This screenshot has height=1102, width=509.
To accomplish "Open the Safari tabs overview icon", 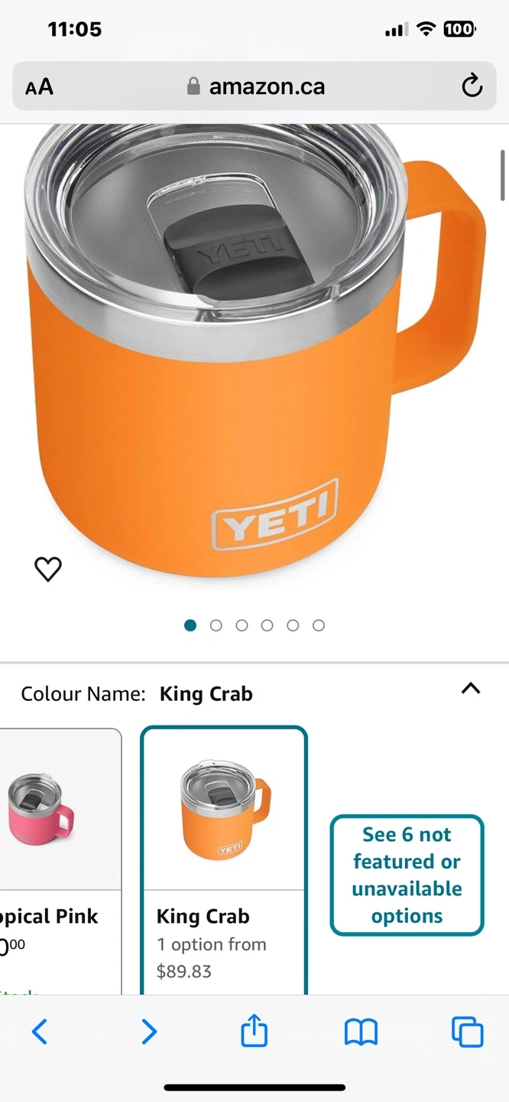I will coord(467,1032).
